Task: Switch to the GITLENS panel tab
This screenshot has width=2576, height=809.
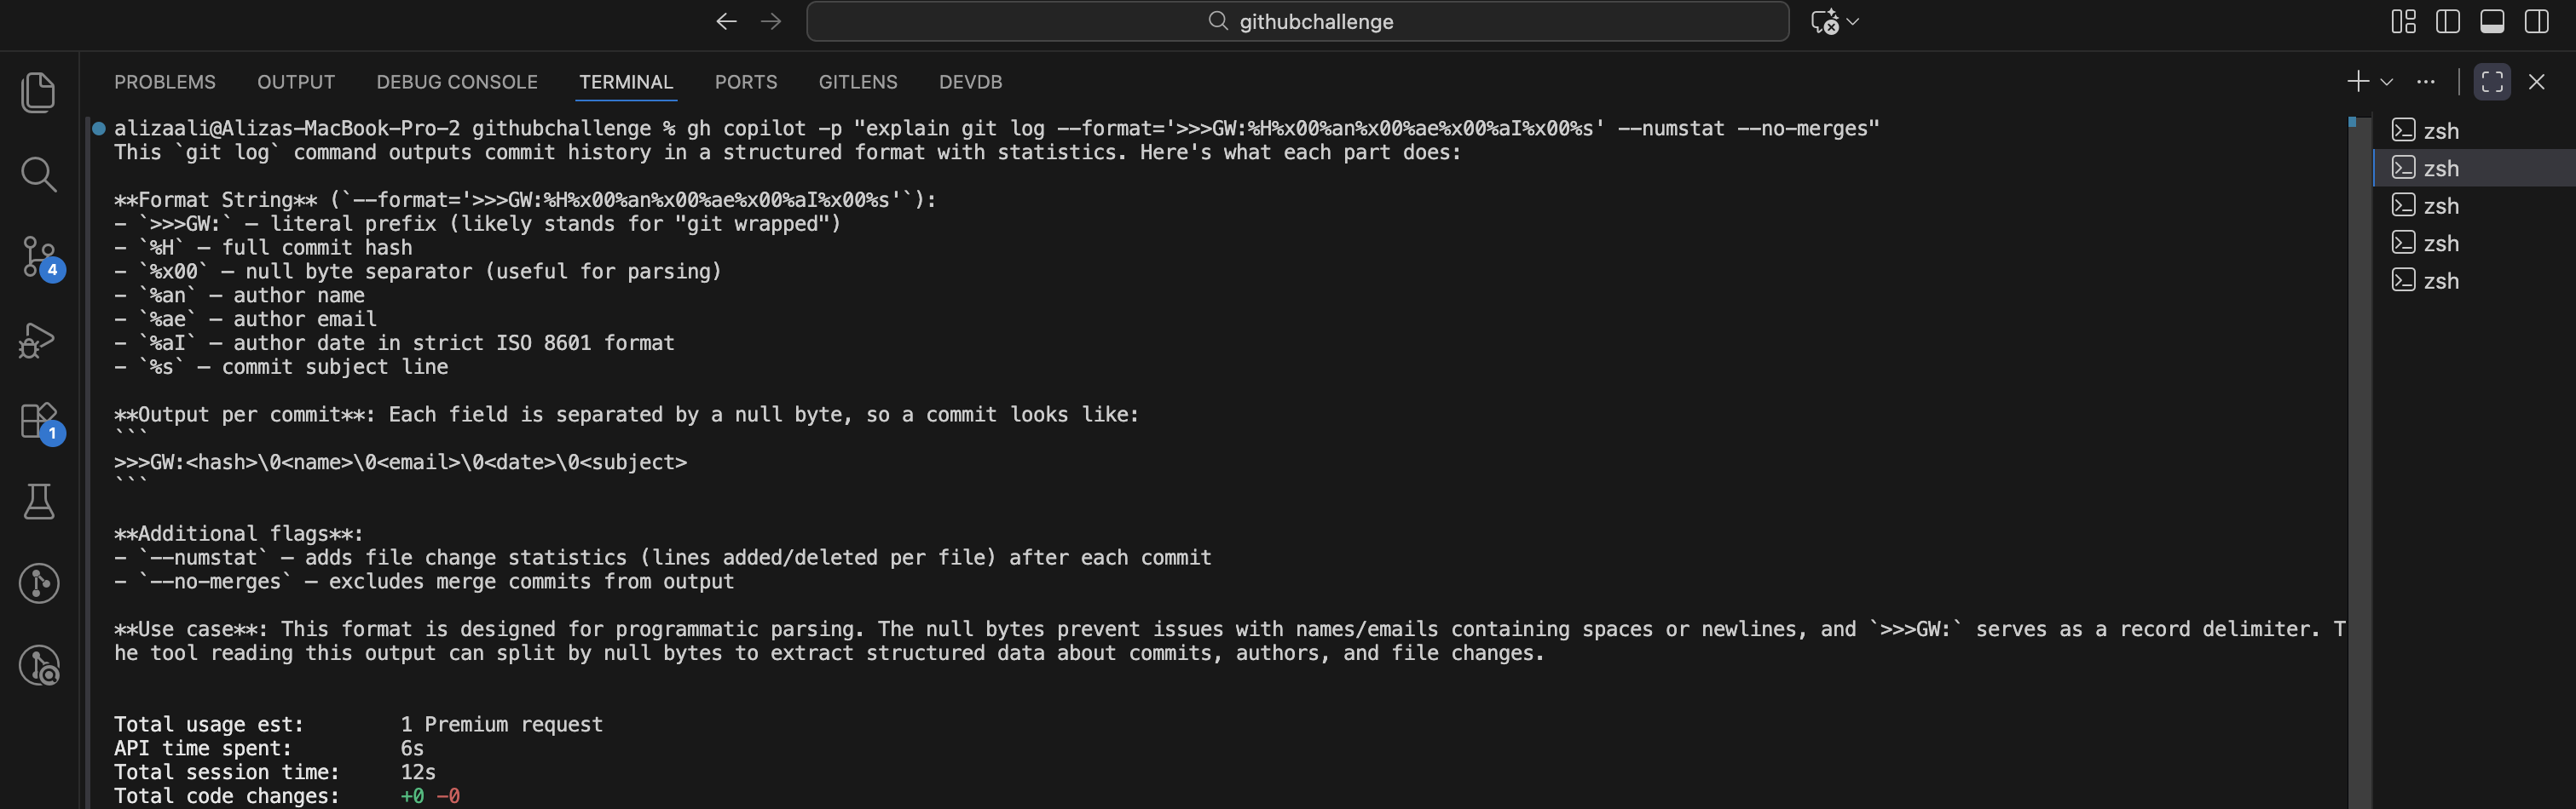Action: pos(857,82)
